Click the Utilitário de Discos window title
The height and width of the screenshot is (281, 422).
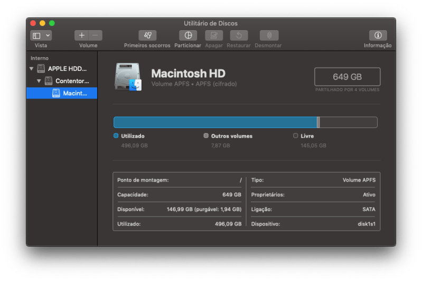pyautogui.click(x=211, y=23)
